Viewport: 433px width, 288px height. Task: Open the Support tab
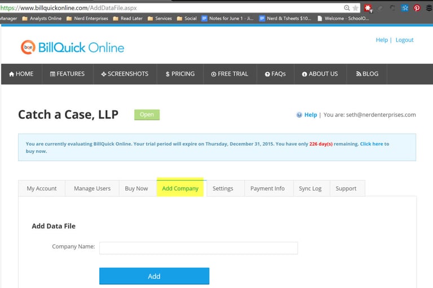coord(346,188)
